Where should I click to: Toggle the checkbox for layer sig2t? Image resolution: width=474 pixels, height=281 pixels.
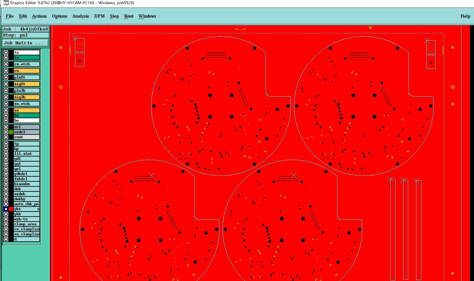click(6, 84)
